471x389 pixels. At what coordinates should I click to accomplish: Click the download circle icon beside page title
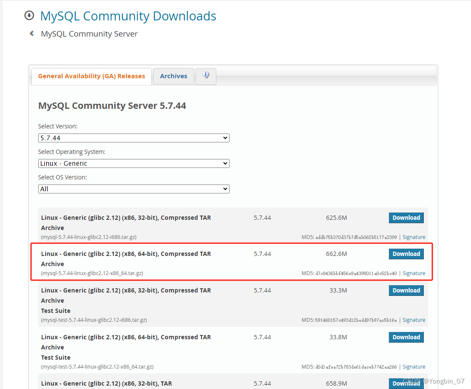(x=29, y=15)
